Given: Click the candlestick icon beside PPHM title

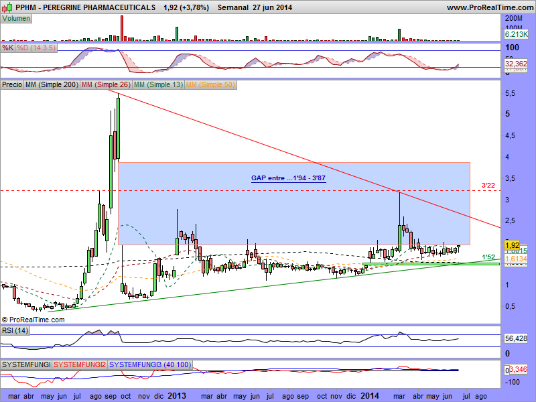Looking at the screenshot, I should [x=7, y=7].
